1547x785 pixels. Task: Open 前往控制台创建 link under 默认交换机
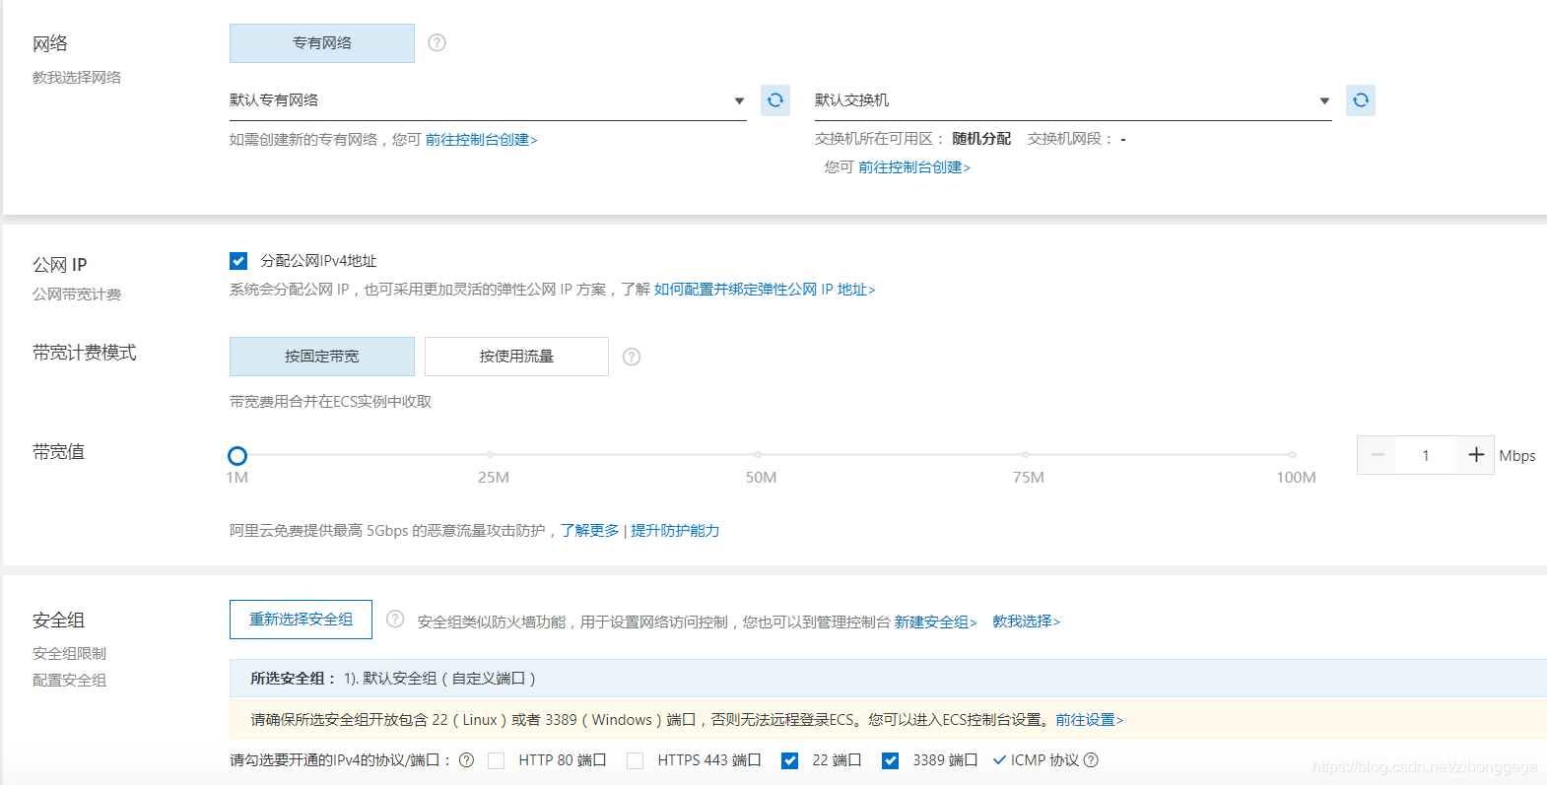click(x=913, y=167)
